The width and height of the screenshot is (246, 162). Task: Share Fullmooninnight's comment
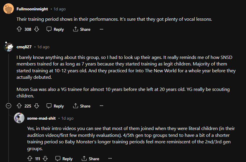point(82,29)
